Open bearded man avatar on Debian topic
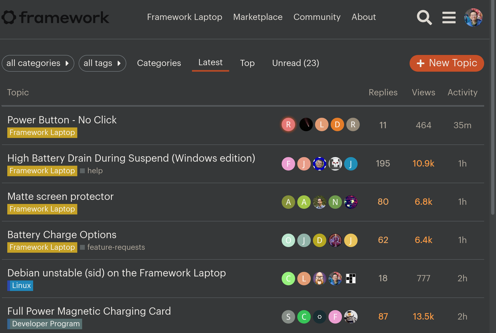Screen dimensions: 496x333 [x=320, y=278]
